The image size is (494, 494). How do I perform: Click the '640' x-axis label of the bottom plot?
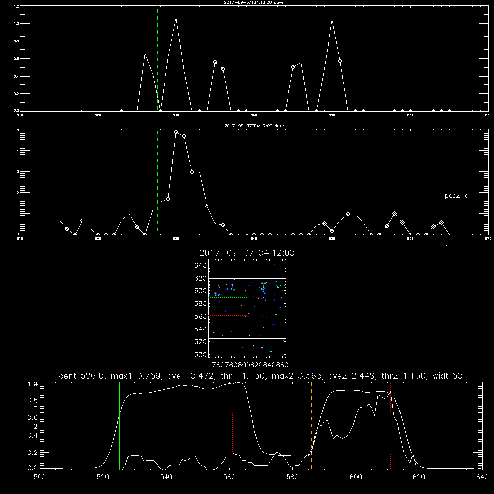point(482,477)
